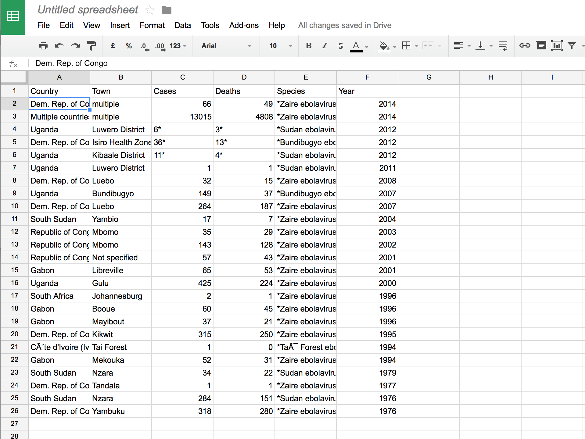
Task: Open the font size 10 dropdown
Action: point(281,46)
